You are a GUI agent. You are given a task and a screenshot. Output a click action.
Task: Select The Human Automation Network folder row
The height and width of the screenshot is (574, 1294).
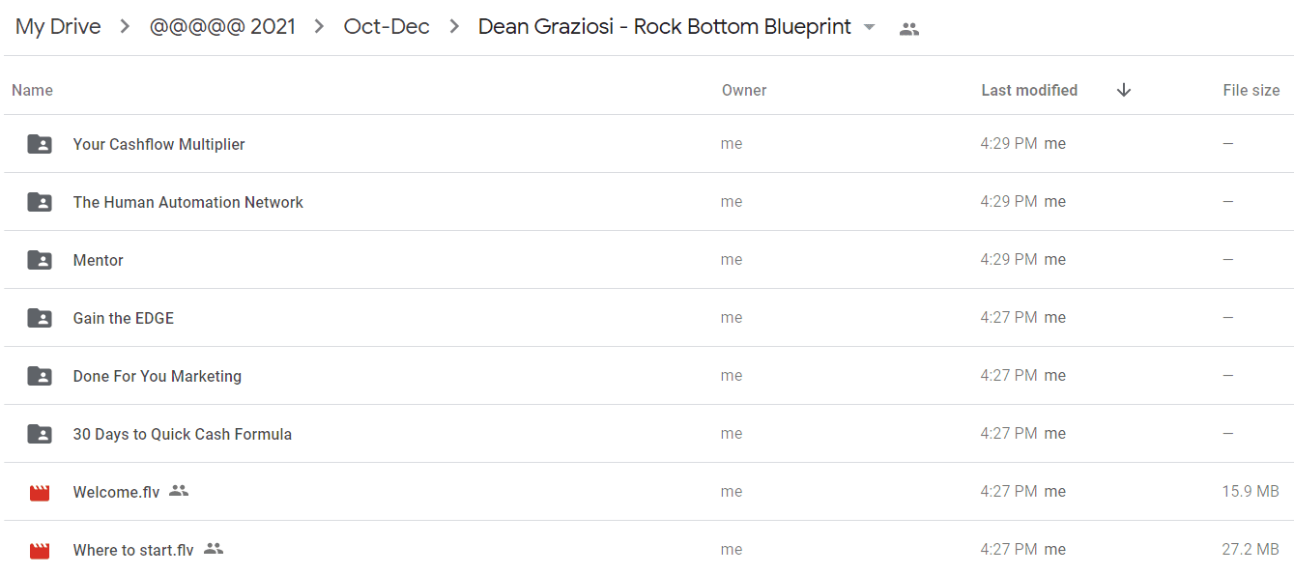(647, 202)
